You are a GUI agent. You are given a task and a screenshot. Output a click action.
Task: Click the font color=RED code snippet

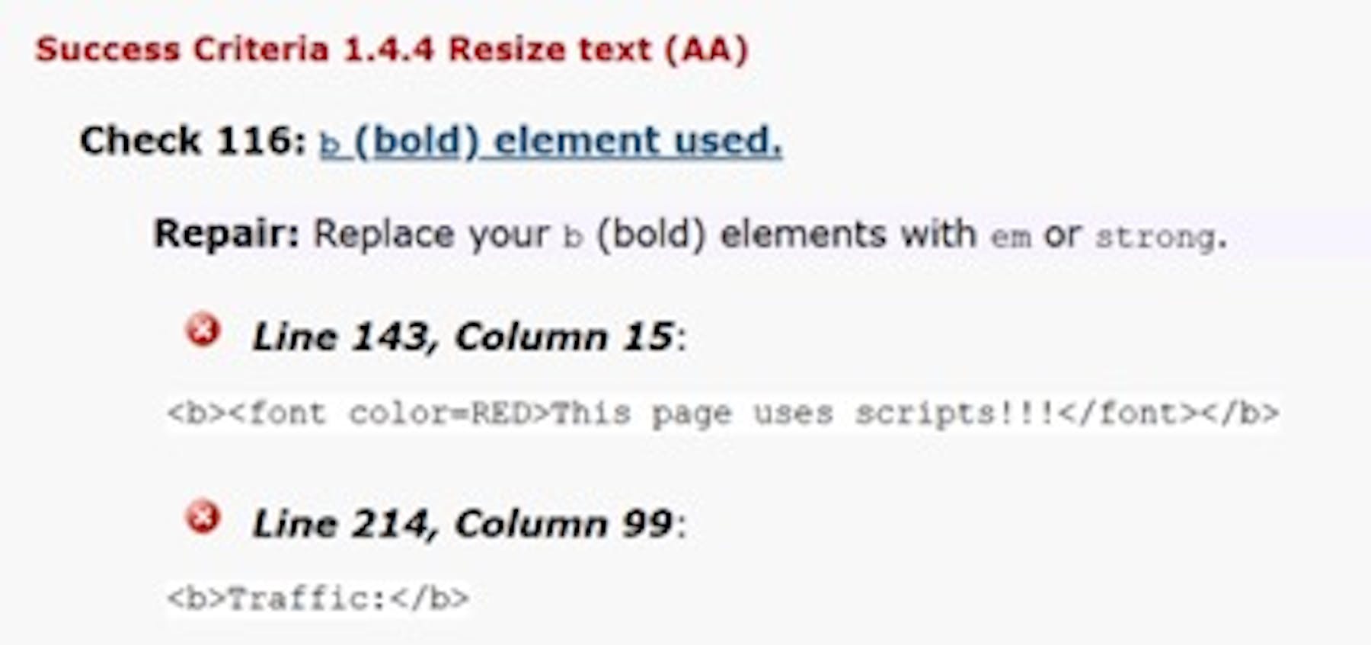723,414
